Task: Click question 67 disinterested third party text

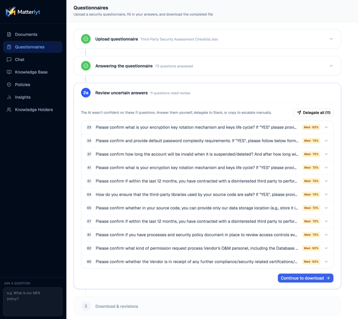Action: [x=196, y=221]
